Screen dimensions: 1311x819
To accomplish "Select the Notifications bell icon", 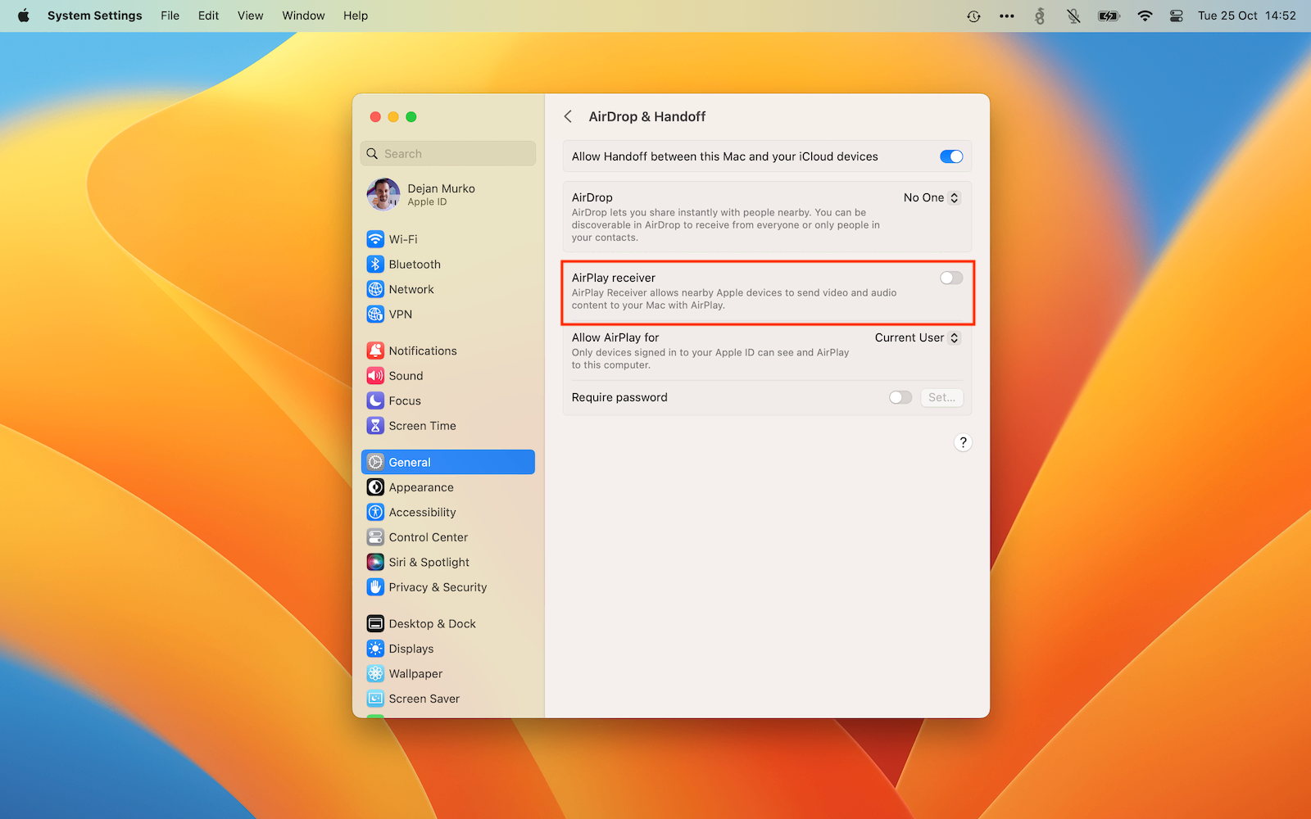I will (x=375, y=351).
